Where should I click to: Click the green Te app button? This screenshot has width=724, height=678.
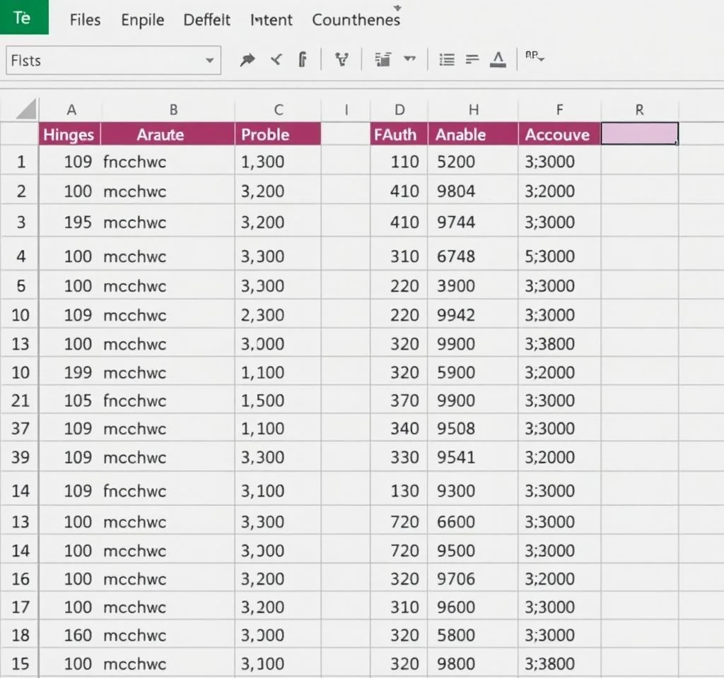(x=24, y=18)
